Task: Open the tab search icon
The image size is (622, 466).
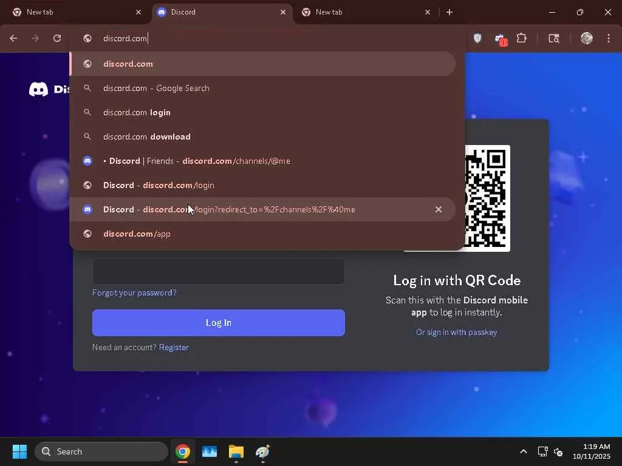Action: [x=554, y=38]
